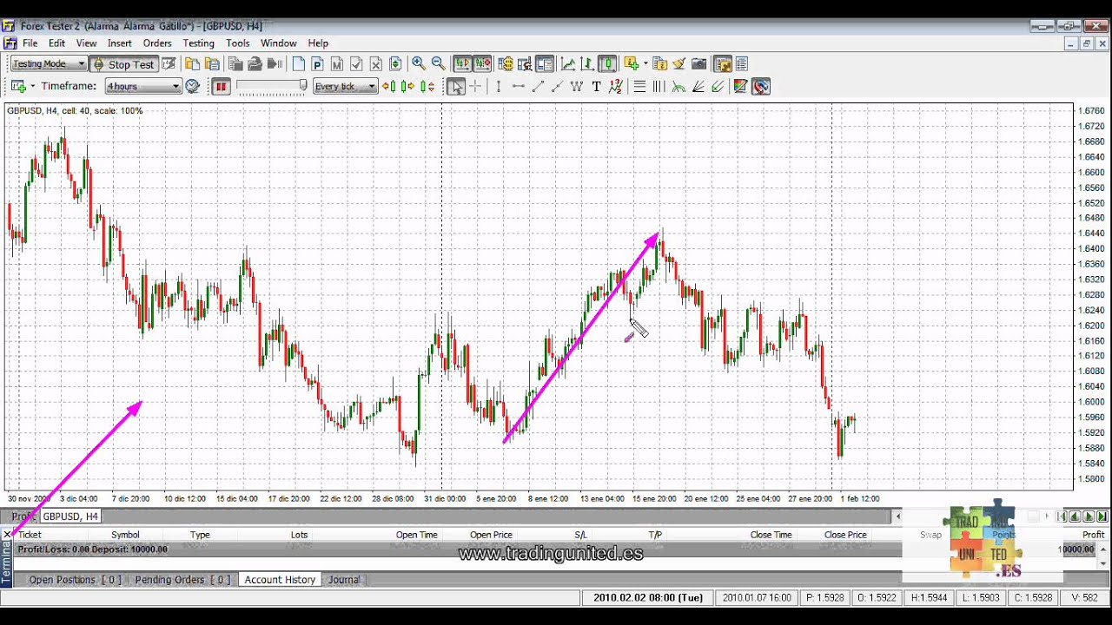Select the text label T tool
The width and height of the screenshot is (1112, 625).
pos(596,86)
